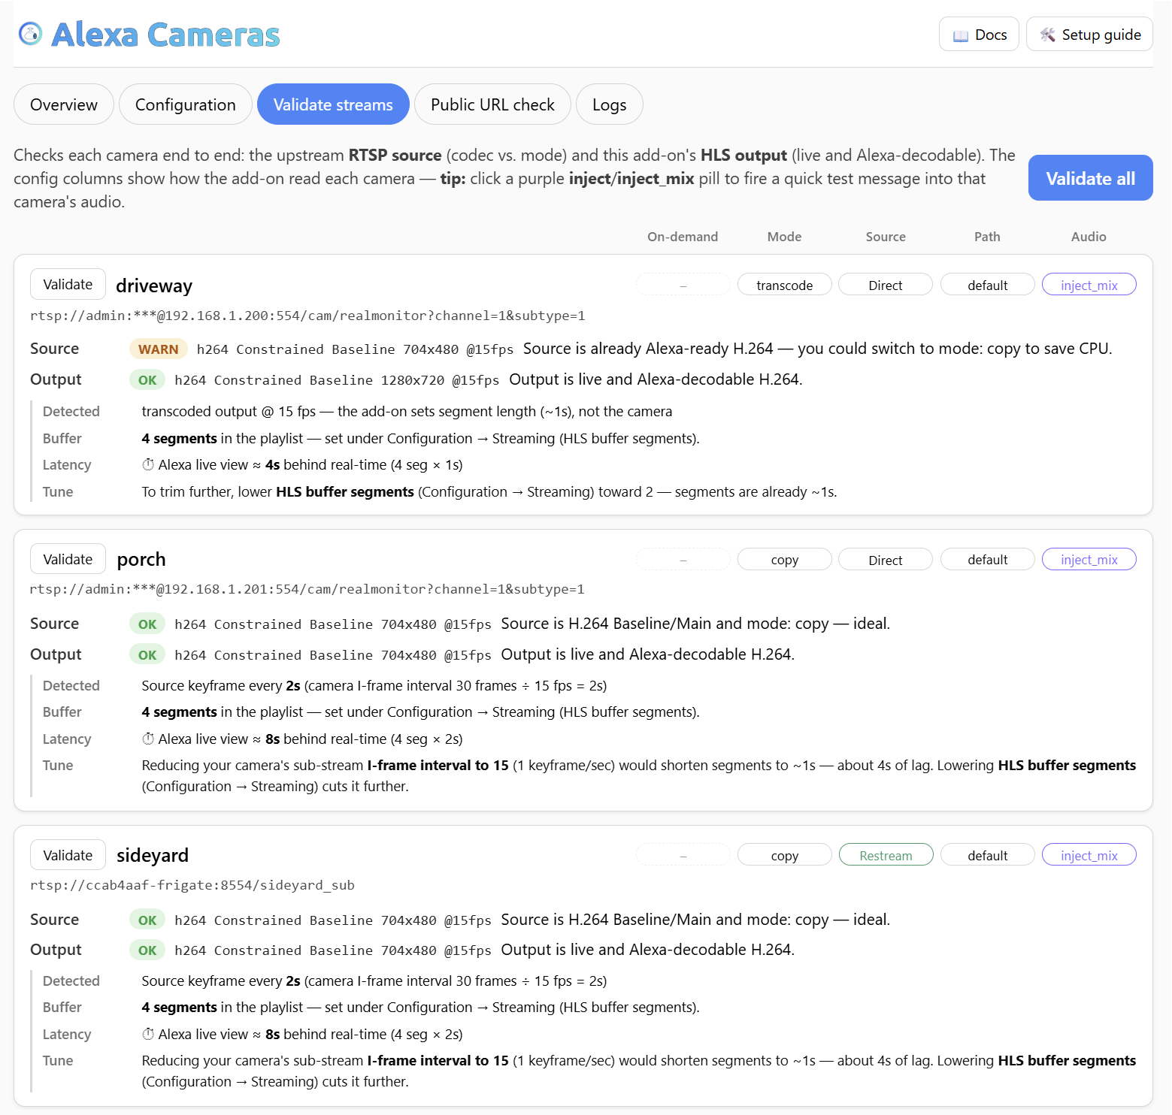
Task: Fire test message via driveway inject_mix pill
Action: point(1089,285)
